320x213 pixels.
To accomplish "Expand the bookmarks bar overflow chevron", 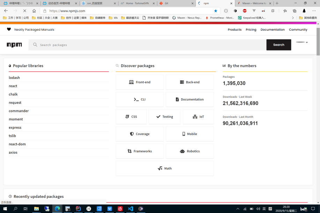I will coord(293,18).
